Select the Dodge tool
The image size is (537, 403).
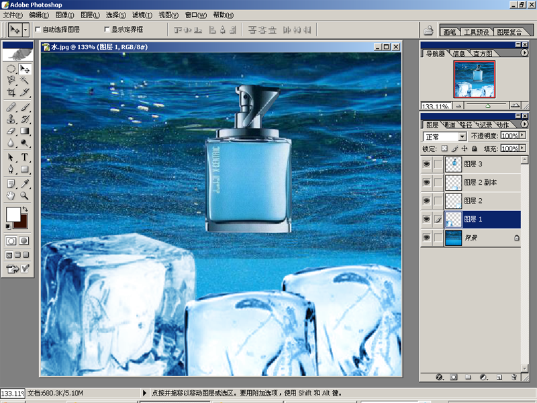pyautogui.click(x=25, y=142)
